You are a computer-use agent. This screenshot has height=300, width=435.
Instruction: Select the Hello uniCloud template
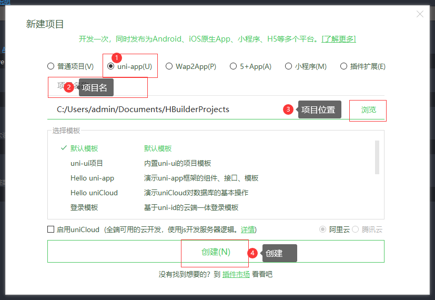click(94, 193)
